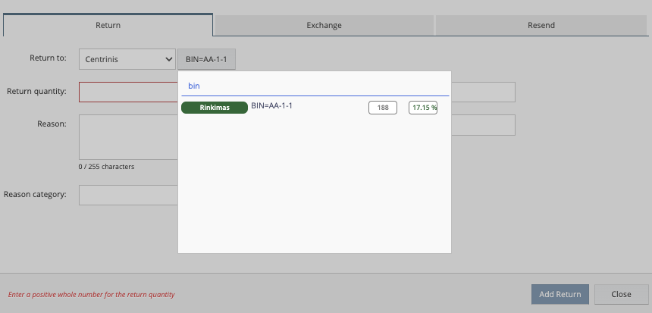Viewport: 652px width, 313px height.
Task: Choose the BIN=AA-1-1 search result
Action: tap(271, 106)
